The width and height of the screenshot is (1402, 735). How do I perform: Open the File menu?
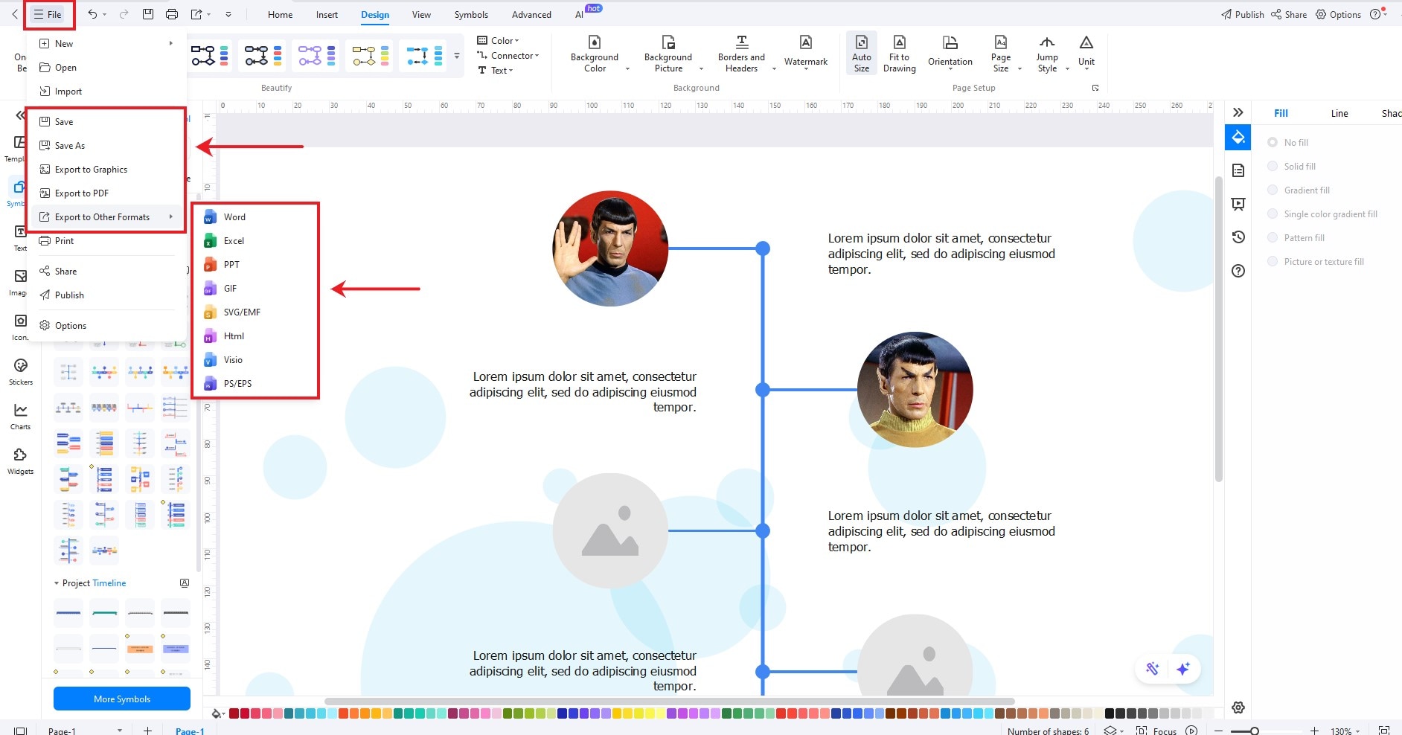pyautogui.click(x=48, y=14)
